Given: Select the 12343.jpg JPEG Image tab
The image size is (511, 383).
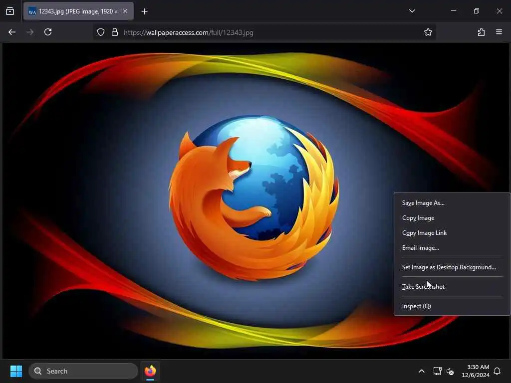Looking at the screenshot, I should pyautogui.click(x=78, y=11).
